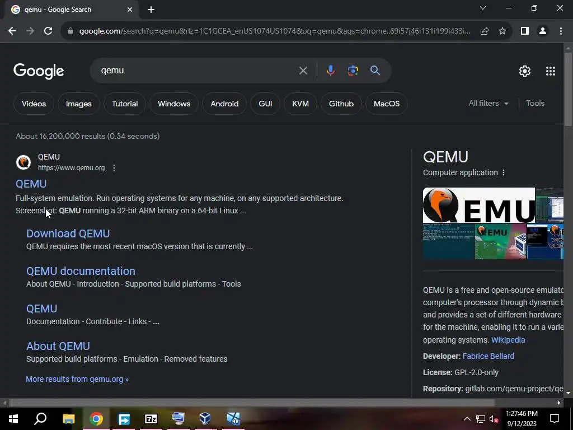Open 7-Zip from the taskbar
Screen dimensions: 573x430
[x=151, y=419]
